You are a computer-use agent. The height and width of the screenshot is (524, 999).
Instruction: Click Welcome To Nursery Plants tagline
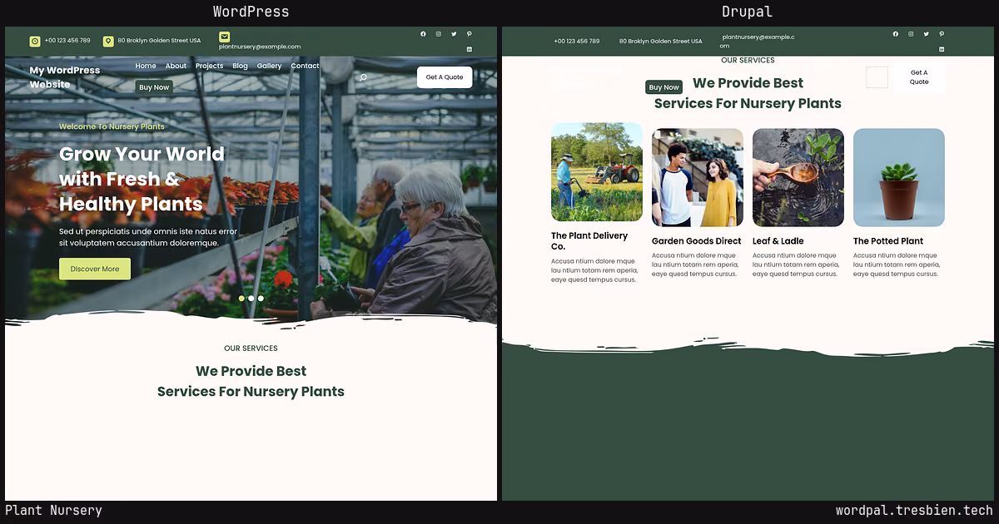(112, 126)
